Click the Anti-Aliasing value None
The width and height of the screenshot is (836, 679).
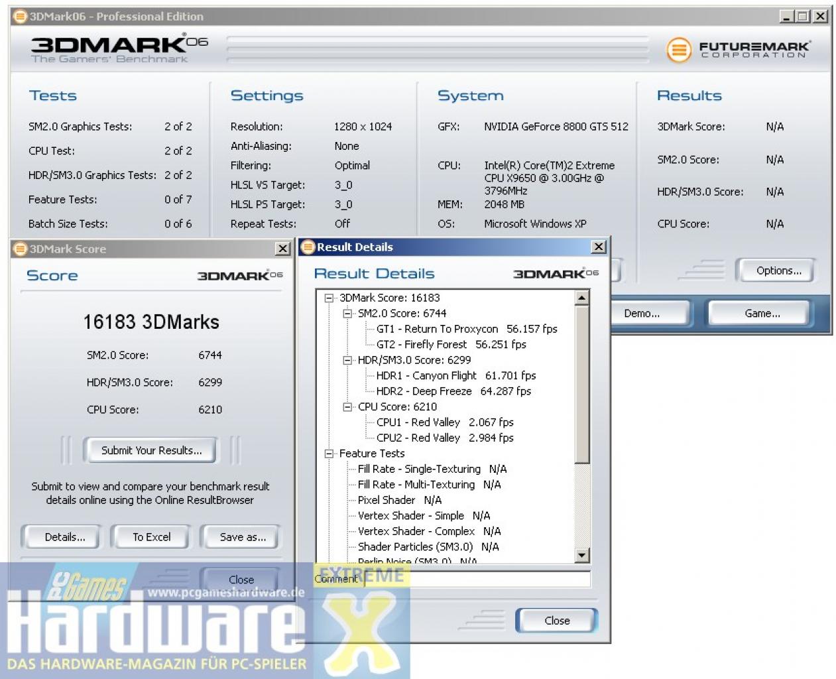point(347,146)
